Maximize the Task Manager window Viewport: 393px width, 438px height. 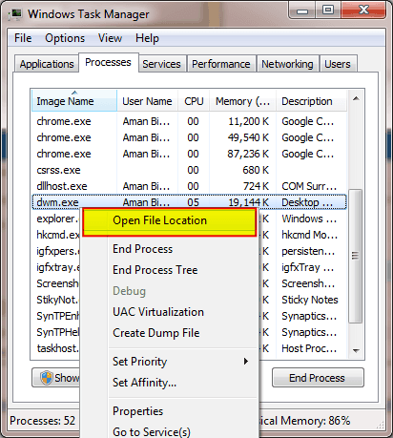328,10
